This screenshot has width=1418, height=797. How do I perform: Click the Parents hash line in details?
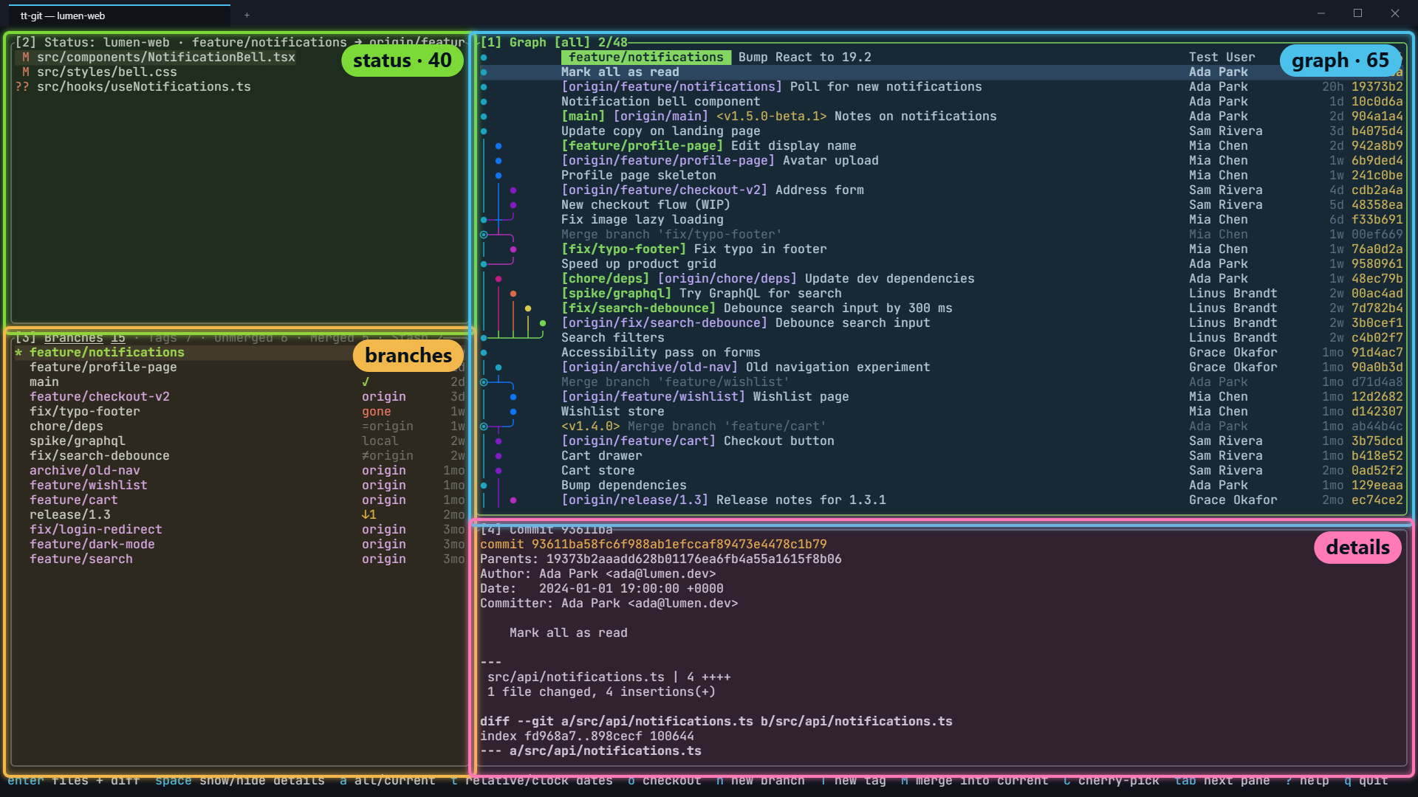(x=660, y=559)
